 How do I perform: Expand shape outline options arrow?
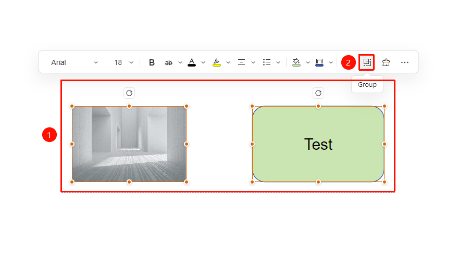(x=331, y=62)
